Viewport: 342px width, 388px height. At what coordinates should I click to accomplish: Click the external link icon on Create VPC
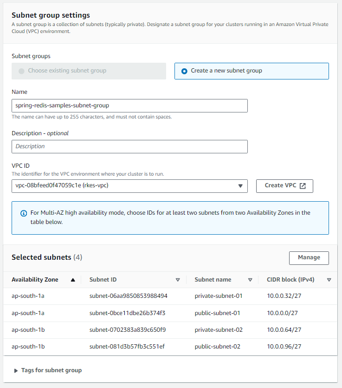coord(303,186)
